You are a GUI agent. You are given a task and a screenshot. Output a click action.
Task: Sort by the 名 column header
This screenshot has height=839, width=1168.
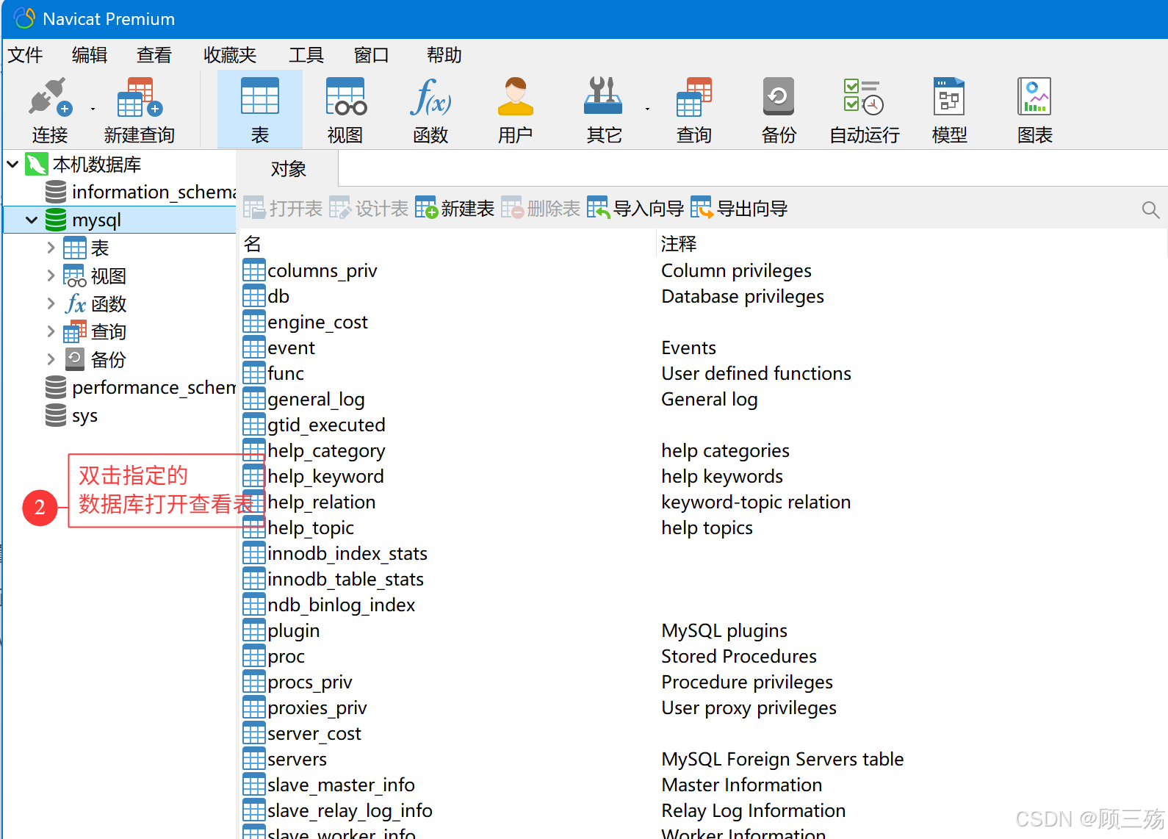click(448, 244)
